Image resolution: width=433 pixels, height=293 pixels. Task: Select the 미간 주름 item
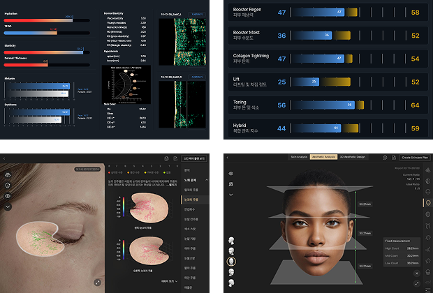point(190,278)
